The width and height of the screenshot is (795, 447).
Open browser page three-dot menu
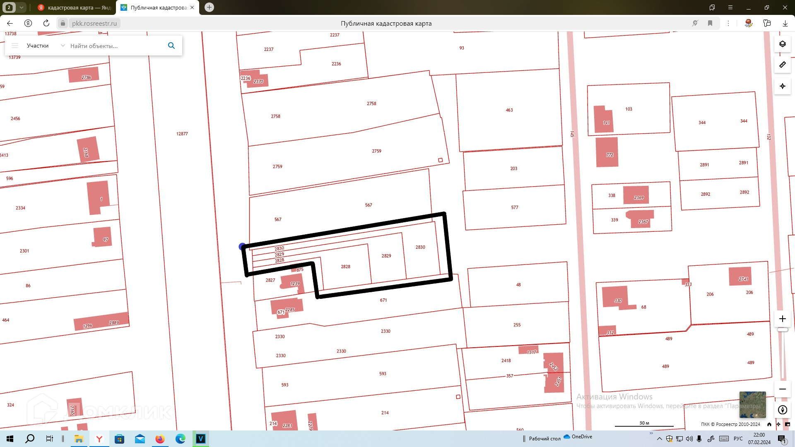(x=728, y=23)
